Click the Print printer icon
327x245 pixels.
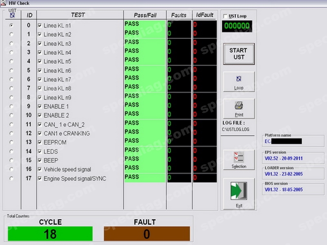point(239,109)
